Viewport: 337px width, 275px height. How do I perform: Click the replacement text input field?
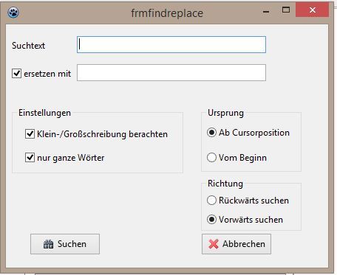[171, 73]
